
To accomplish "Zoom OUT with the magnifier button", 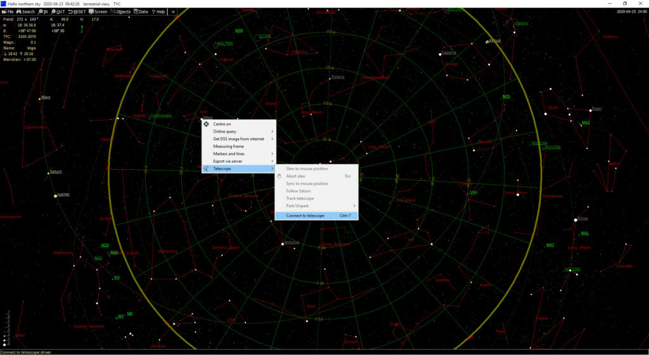I will 58,11.
